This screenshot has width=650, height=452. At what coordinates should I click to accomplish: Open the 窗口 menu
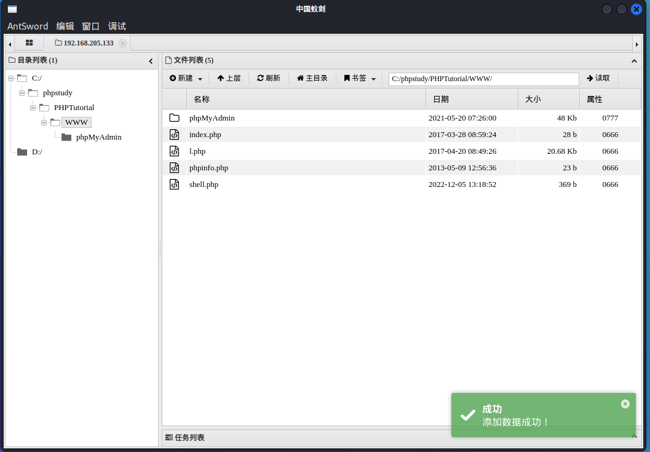click(x=91, y=26)
